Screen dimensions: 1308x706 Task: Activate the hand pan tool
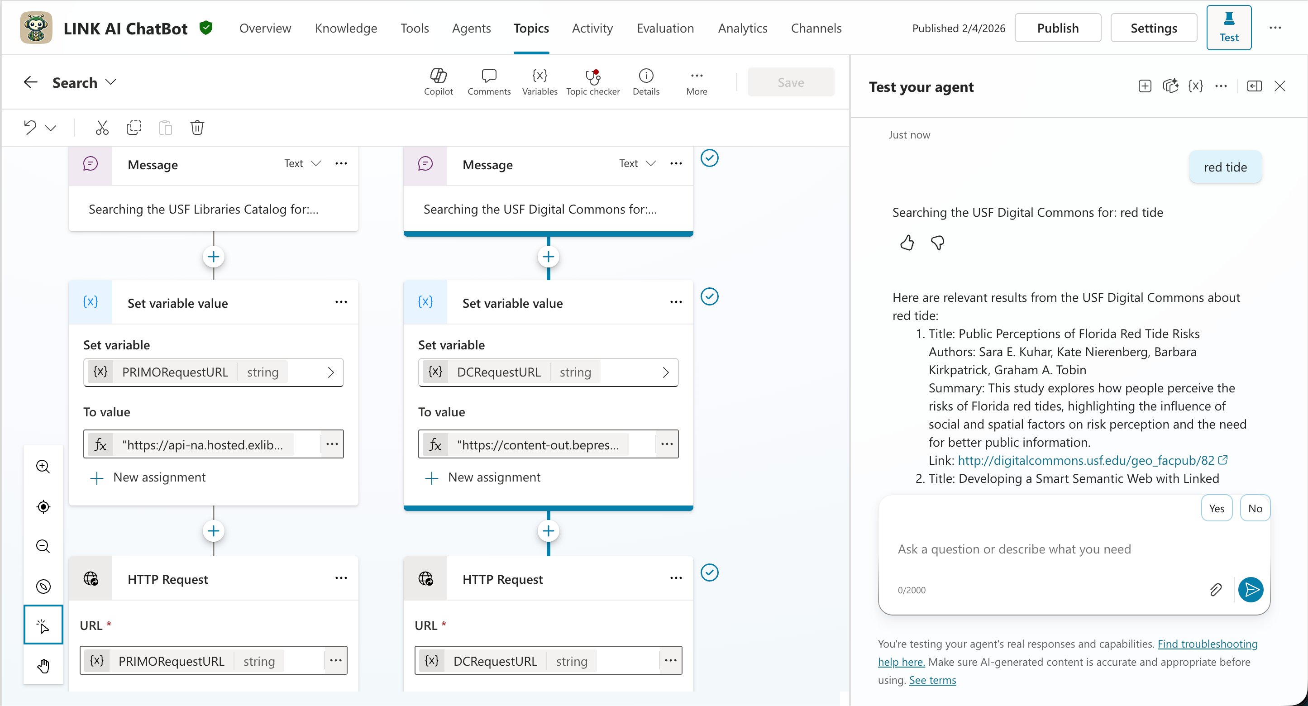click(43, 665)
